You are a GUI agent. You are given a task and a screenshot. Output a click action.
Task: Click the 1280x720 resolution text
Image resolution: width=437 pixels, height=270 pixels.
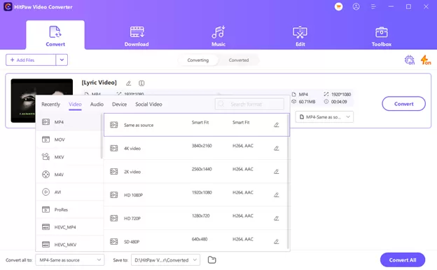(201, 216)
